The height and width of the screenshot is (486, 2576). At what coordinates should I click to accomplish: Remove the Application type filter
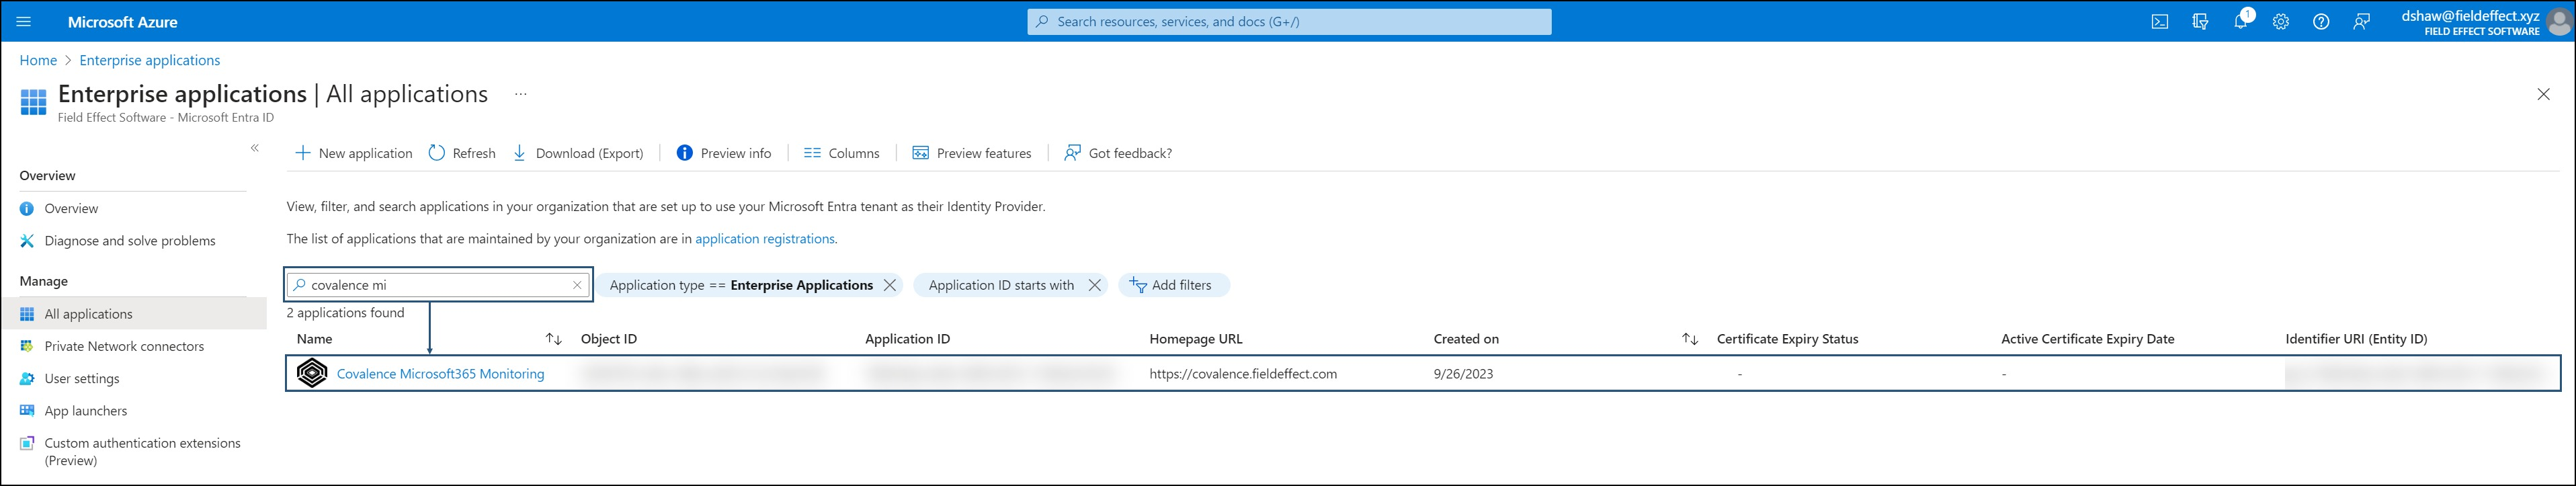(890, 285)
